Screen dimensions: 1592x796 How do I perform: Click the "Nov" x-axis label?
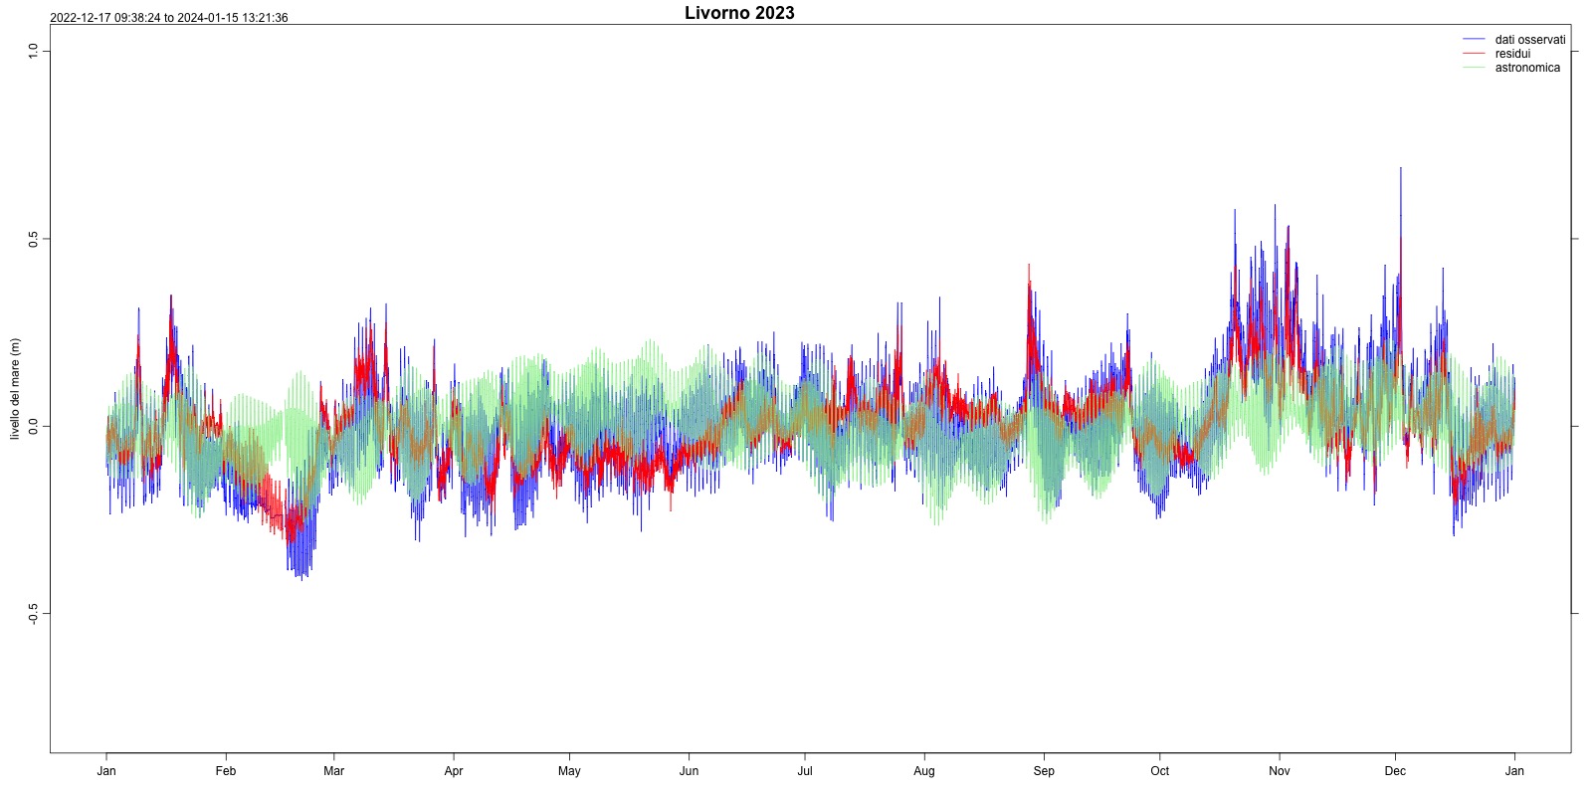(1280, 771)
